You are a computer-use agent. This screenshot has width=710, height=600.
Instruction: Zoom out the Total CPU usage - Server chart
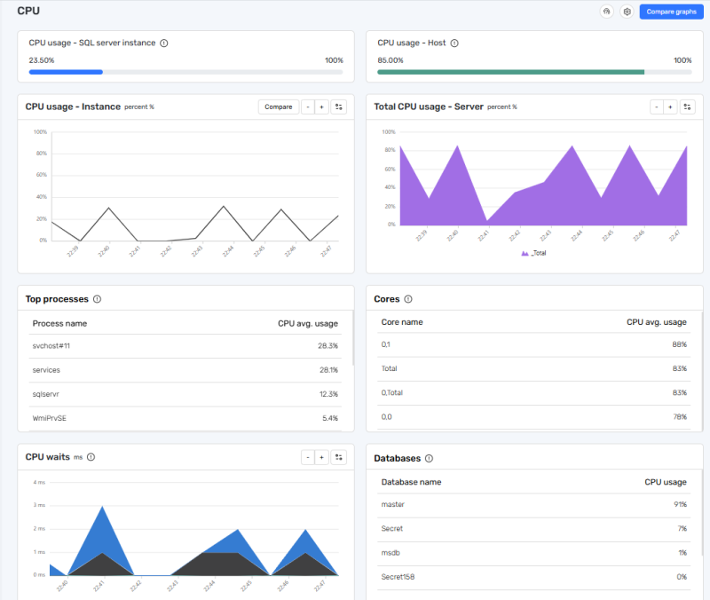click(x=656, y=107)
